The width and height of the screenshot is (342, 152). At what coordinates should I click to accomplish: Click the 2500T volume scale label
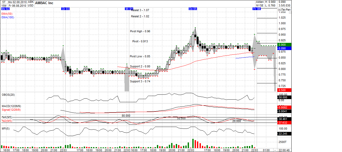[282, 142]
